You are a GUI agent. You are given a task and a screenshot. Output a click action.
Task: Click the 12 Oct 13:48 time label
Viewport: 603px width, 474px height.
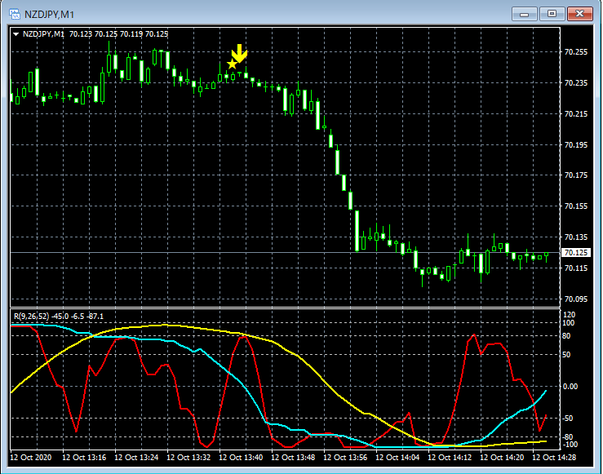[293, 458]
